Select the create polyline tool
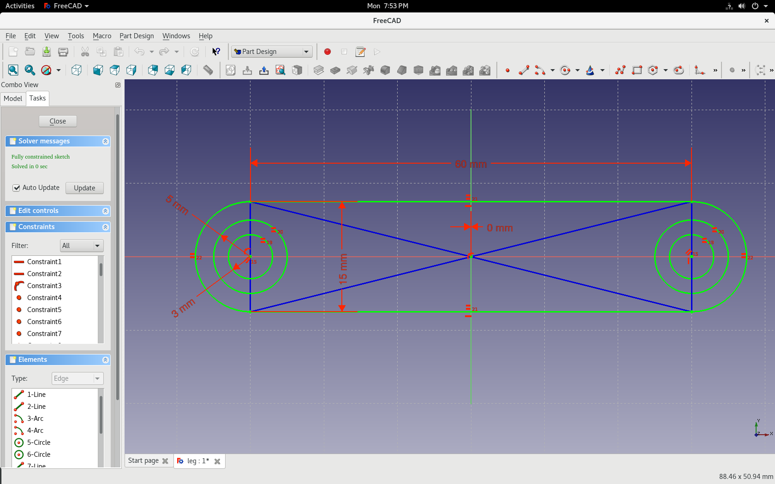The image size is (775, 484). pyautogui.click(x=620, y=70)
